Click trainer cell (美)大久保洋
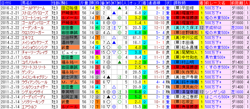This screenshot has height=109, width=250. (185, 28)
